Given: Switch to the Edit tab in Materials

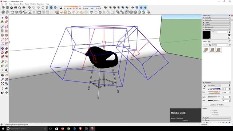Looking at the screenshot, I should 209,42.
